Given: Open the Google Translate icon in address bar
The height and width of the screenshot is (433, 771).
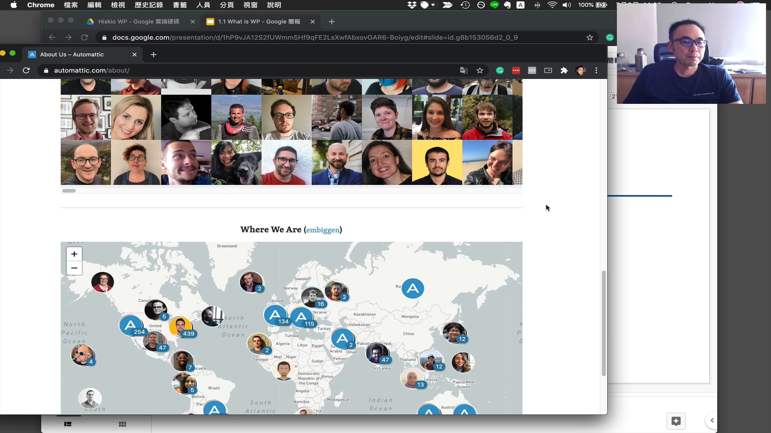Looking at the screenshot, I should point(463,70).
